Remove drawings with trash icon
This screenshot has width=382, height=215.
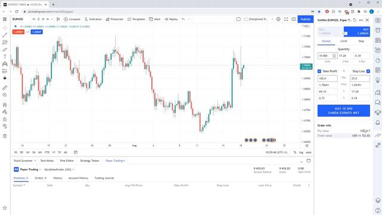coord(5,136)
